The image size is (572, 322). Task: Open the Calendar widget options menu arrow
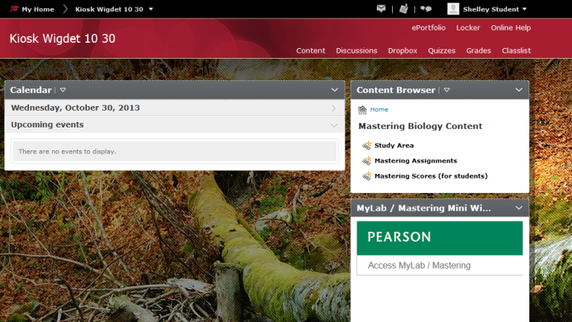(x=63, y=90)
